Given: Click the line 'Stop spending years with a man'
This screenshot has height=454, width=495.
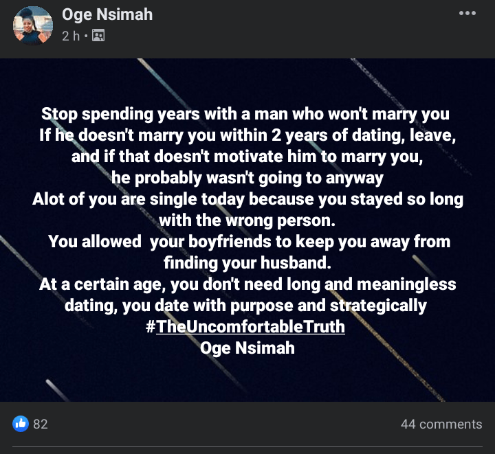Looking at the screenshot, I should point(245,114).
